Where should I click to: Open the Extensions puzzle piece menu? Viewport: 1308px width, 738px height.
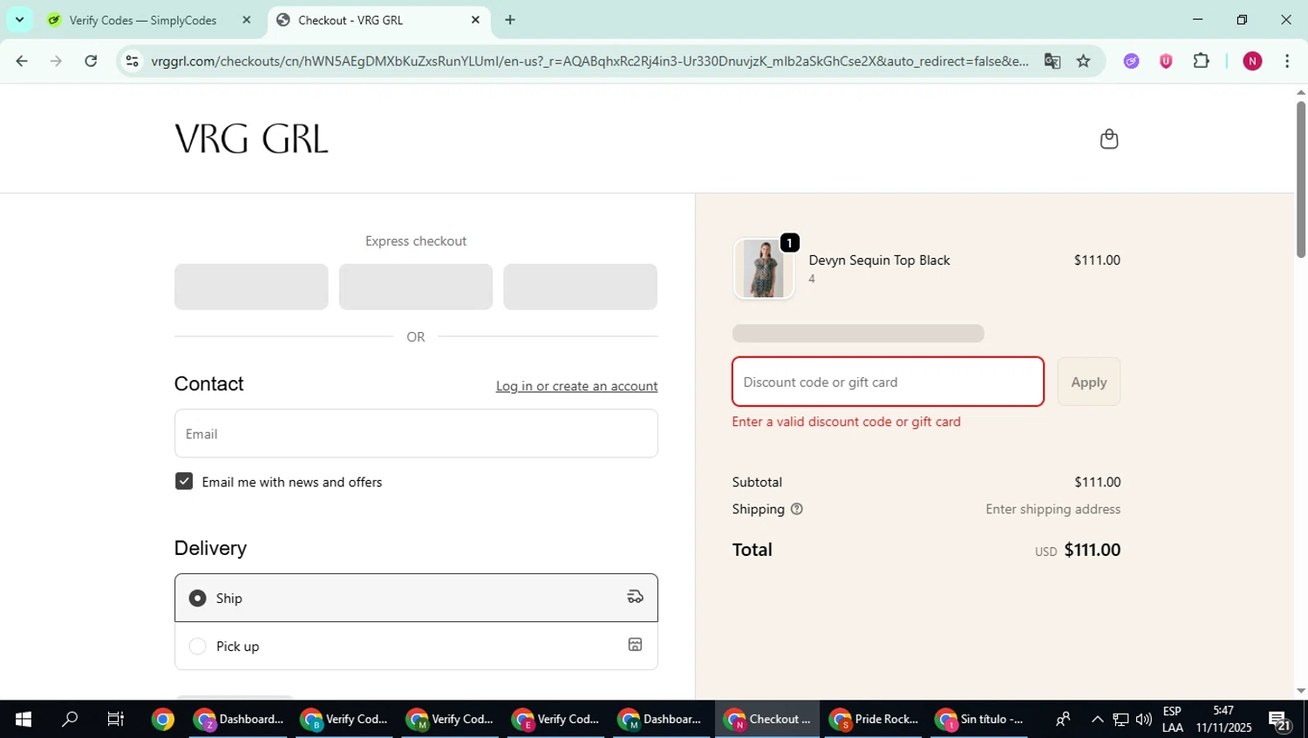coord(1201,61)
